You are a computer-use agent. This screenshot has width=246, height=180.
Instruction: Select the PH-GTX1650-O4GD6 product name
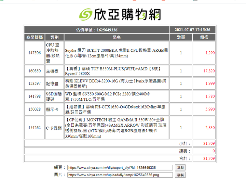[115, 109]
